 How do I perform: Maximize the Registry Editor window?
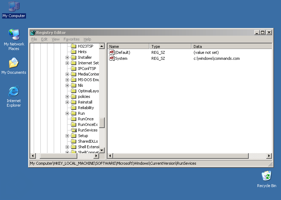263,33
